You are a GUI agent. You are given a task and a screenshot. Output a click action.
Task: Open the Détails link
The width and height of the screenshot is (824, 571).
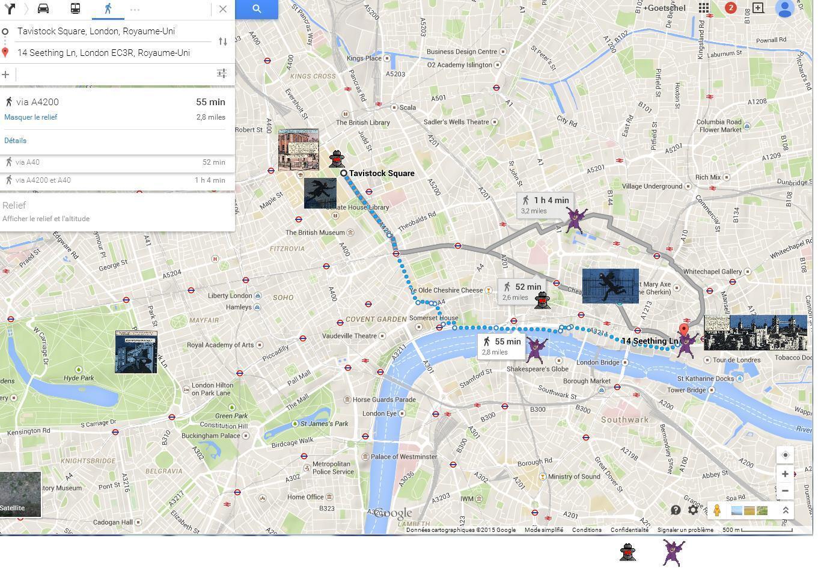point(16,141)
